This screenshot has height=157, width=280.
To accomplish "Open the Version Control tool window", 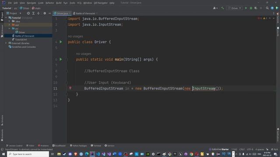I will pyautogui.click(x=14, y=146).
